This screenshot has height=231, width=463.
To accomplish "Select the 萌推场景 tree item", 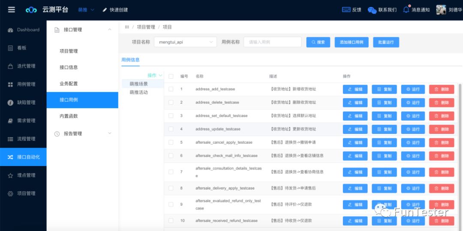I will [x=142, y=84].
